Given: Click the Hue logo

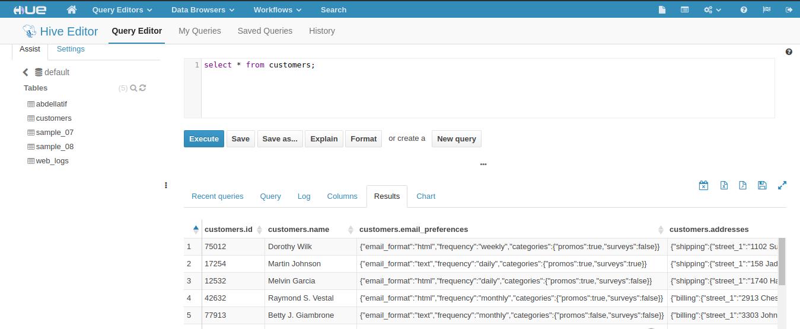Looking at the screenshot, I should click(30, 9).
